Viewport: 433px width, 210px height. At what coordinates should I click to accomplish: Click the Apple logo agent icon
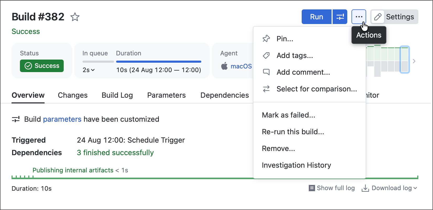(224, 66)
